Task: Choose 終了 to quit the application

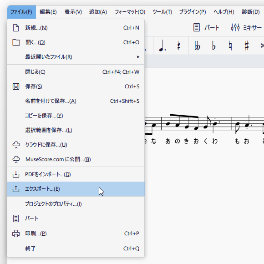Action: click(76, 249)
